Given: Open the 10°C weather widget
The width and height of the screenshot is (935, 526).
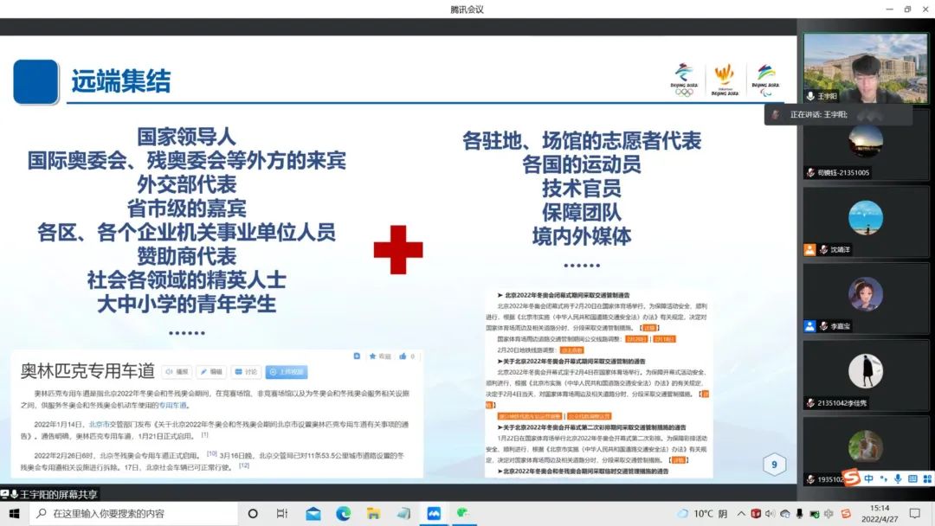Looking at the screenshot, I should tap(702, 513).
